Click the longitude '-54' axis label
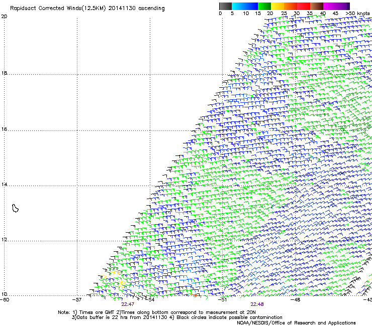372x326 pixels. 150,300
